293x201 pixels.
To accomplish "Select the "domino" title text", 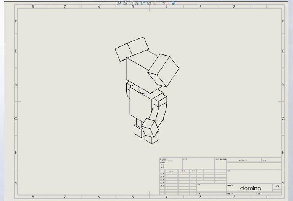I will coord(250,188).
